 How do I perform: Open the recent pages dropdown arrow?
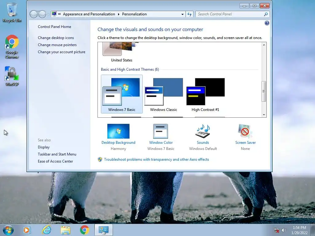(48, 14)
